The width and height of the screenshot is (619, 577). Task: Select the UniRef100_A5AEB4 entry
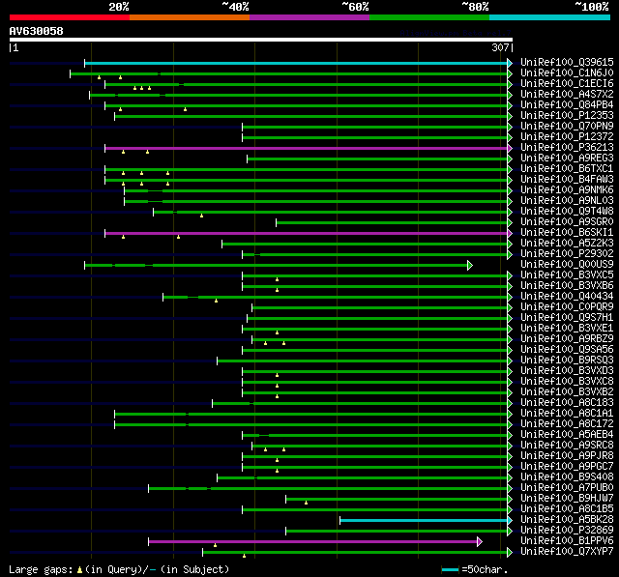pos(567,435)
